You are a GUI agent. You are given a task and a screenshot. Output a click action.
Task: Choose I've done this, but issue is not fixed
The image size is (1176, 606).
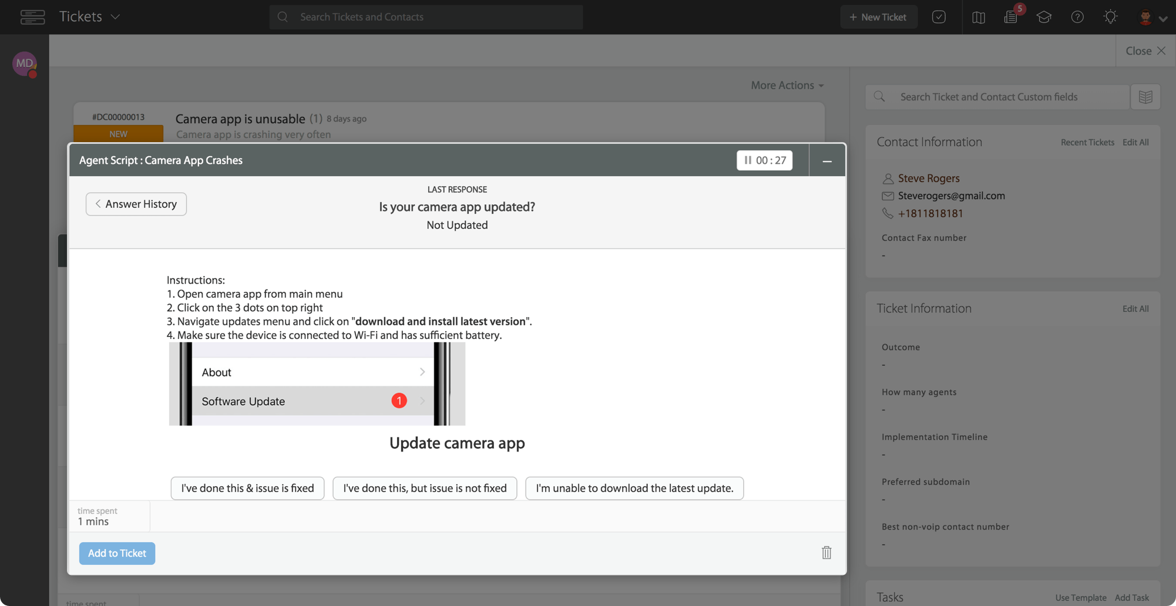point(425,488)
